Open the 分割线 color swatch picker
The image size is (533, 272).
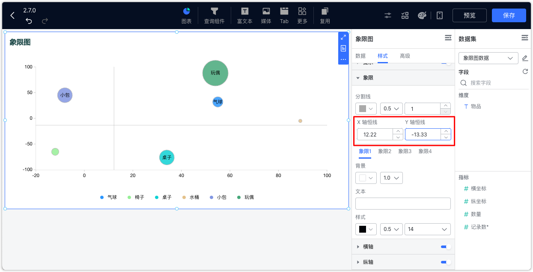(366, 108)
